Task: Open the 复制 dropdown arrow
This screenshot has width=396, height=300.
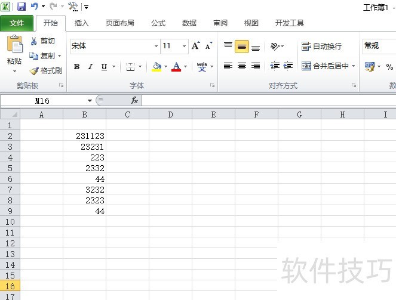Action: pyautogui.click(x=60, y=55)
